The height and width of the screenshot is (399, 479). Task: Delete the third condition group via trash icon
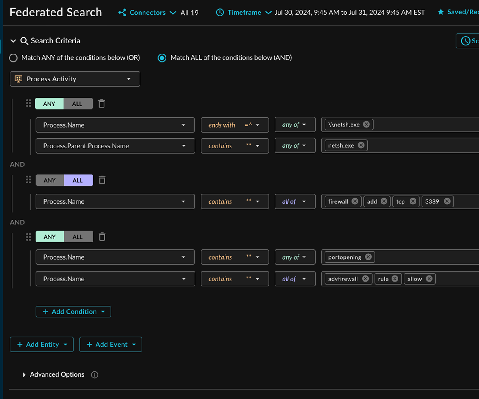click(x=102, y=236)
